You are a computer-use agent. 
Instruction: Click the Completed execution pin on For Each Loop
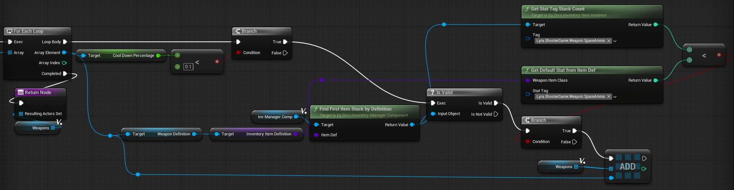pos(65,74)
